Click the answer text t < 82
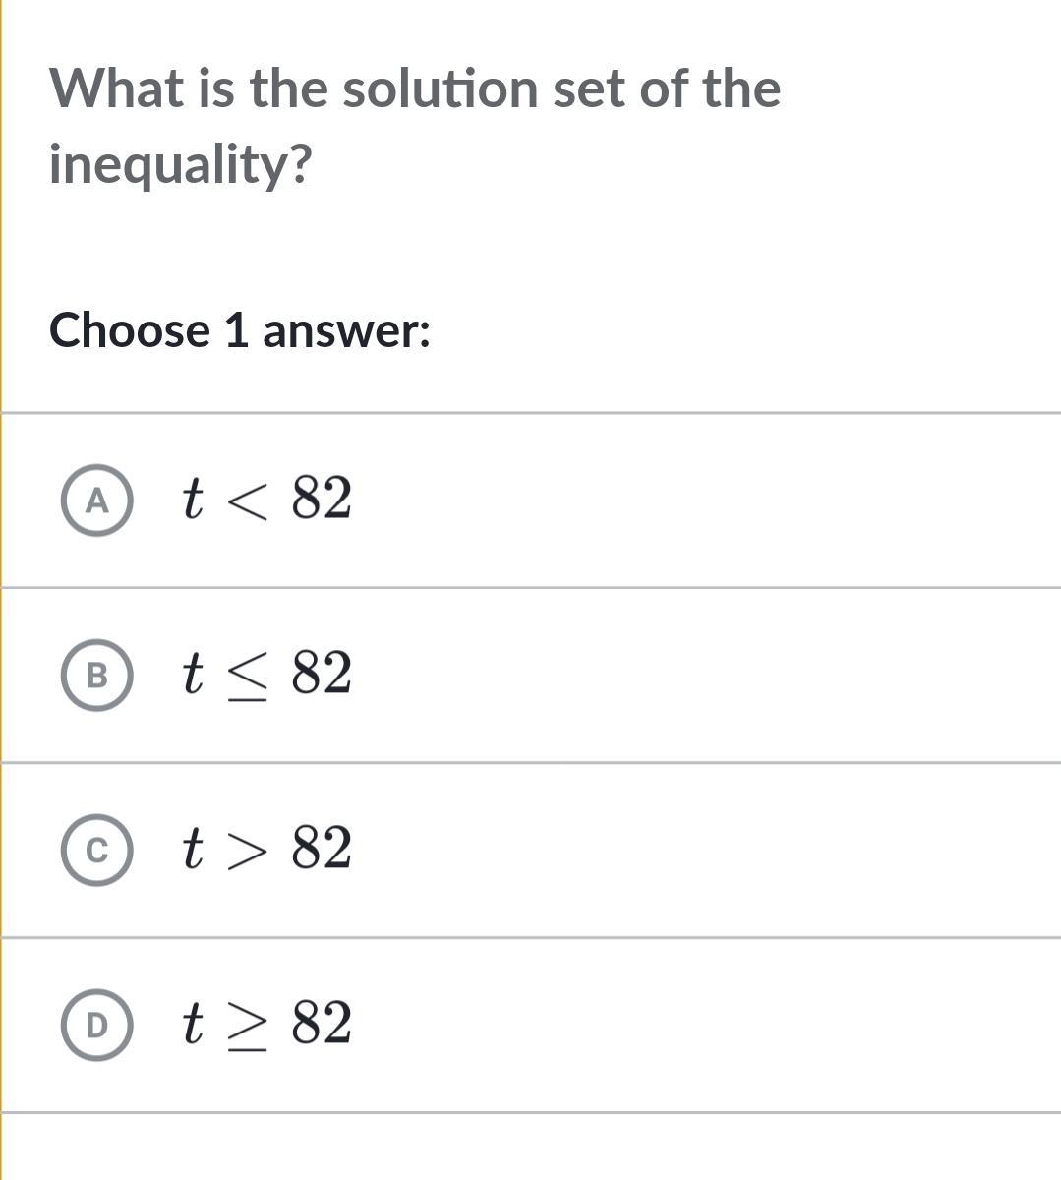Screen dimensions: 1061x1180 pos(266,499)
